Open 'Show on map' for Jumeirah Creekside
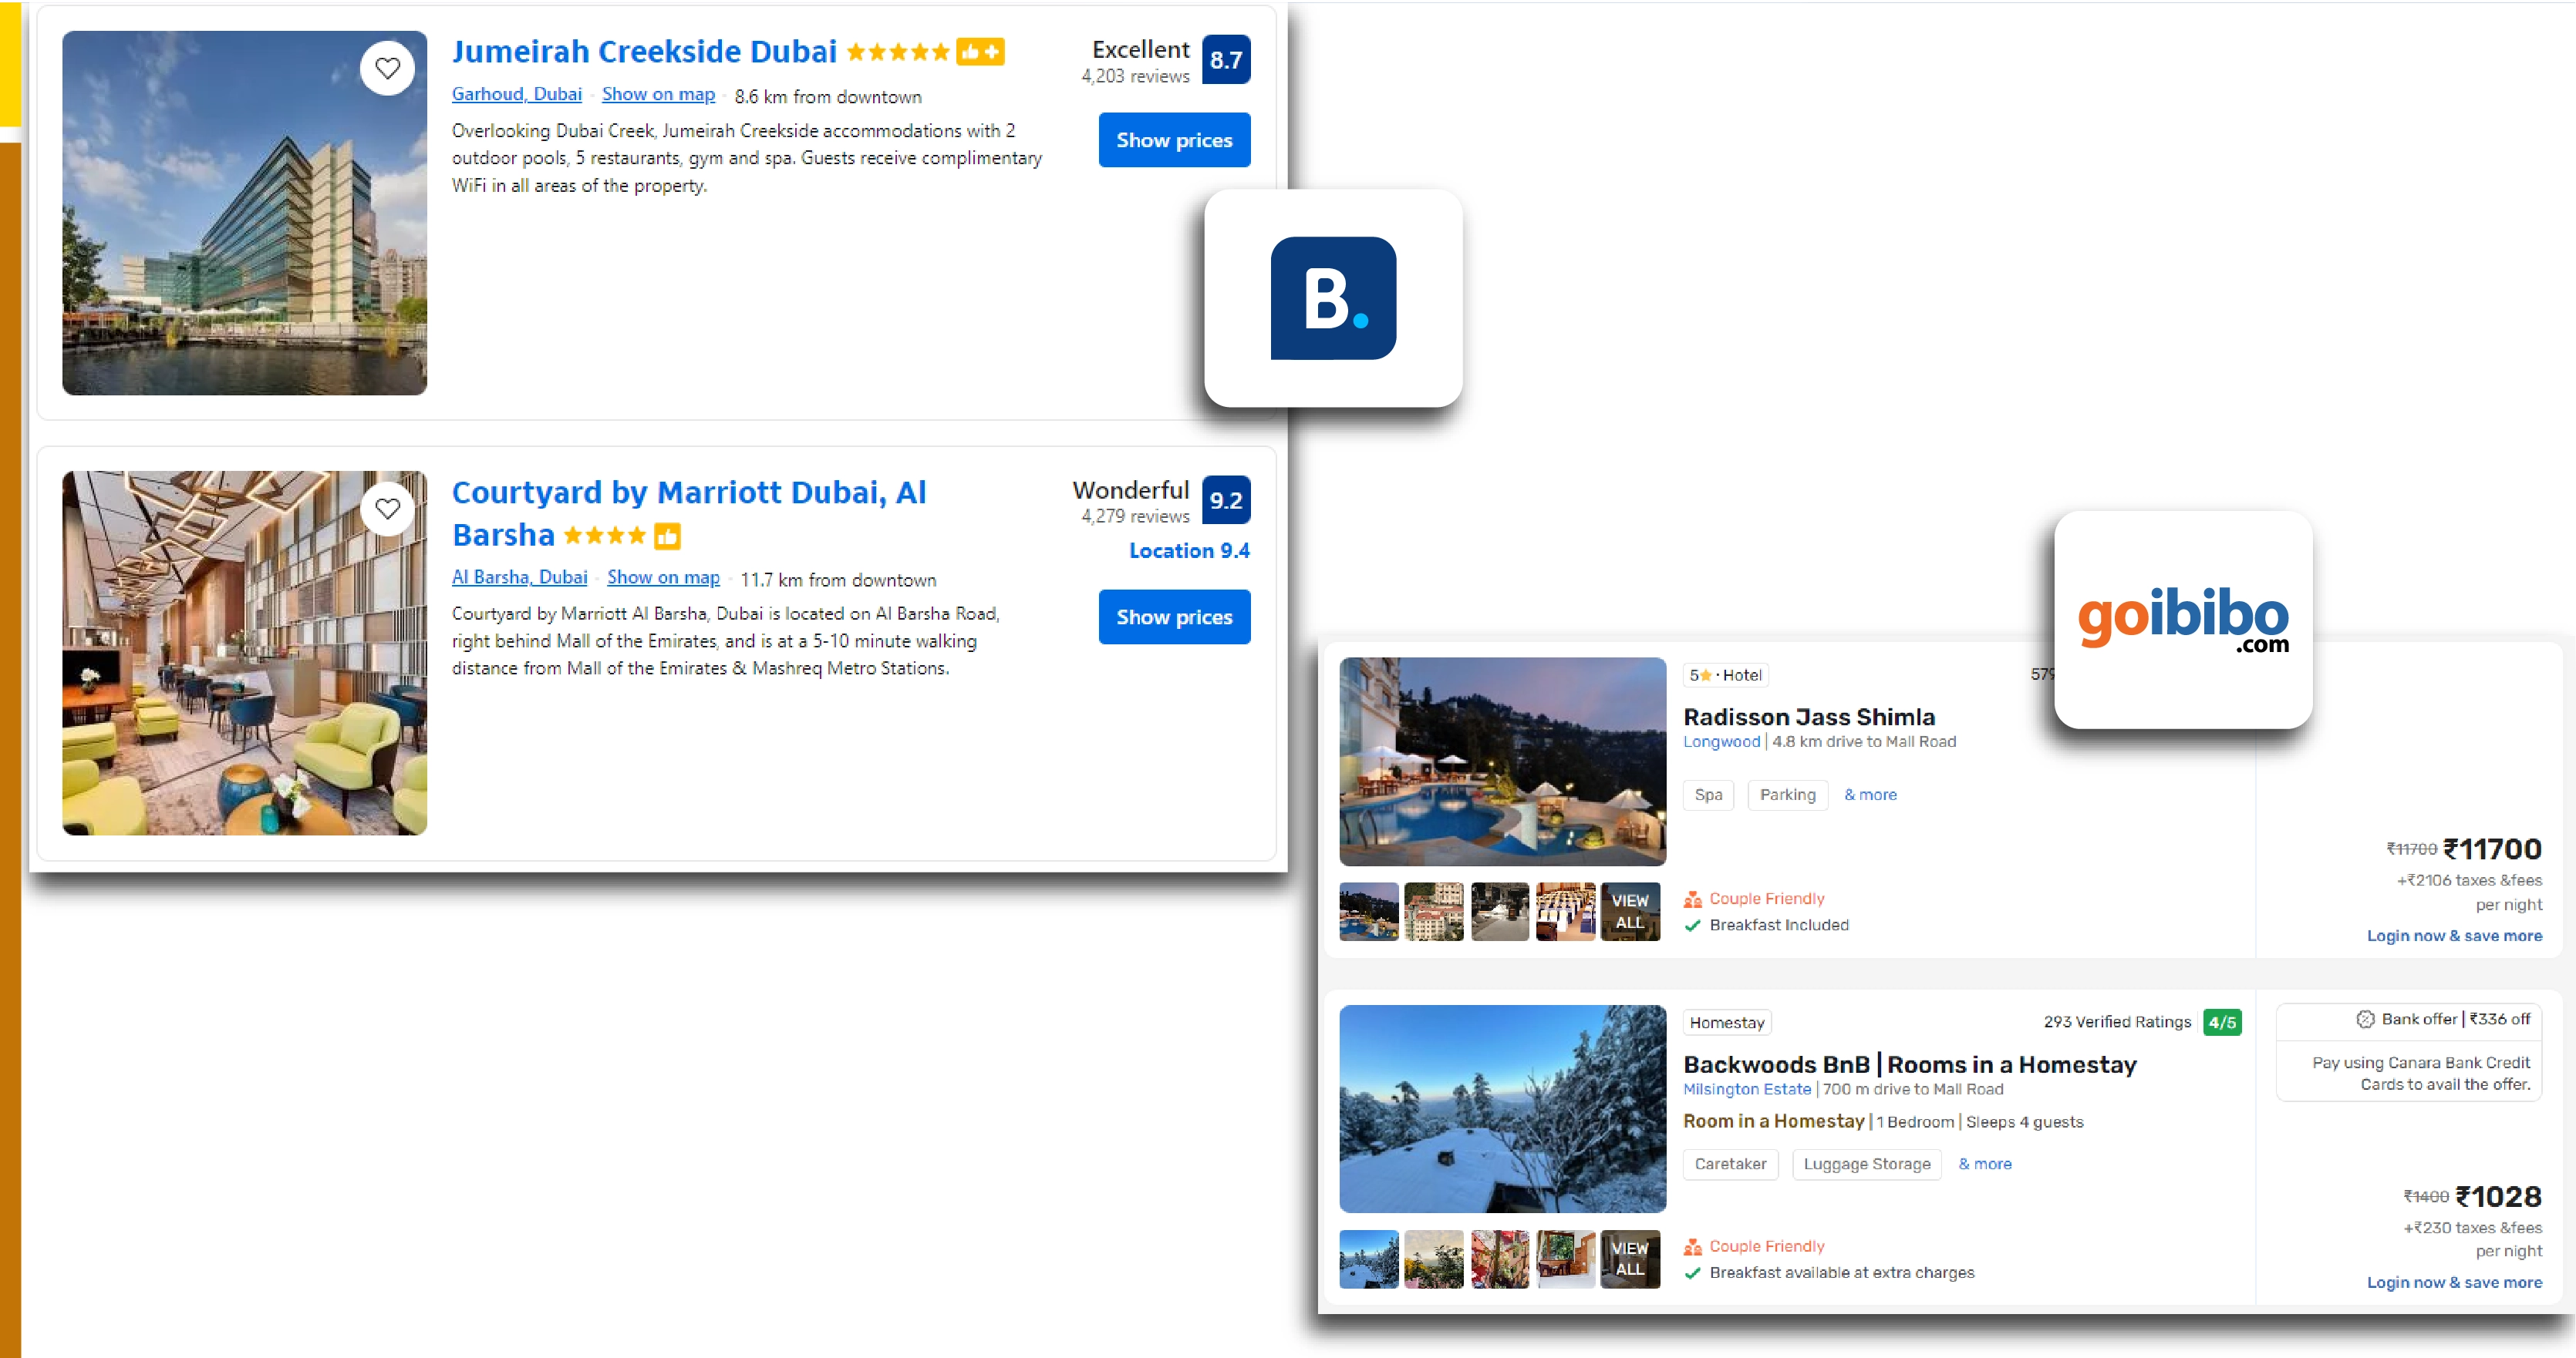This screenshot has height=1358, width=2576. pos(657,94)
